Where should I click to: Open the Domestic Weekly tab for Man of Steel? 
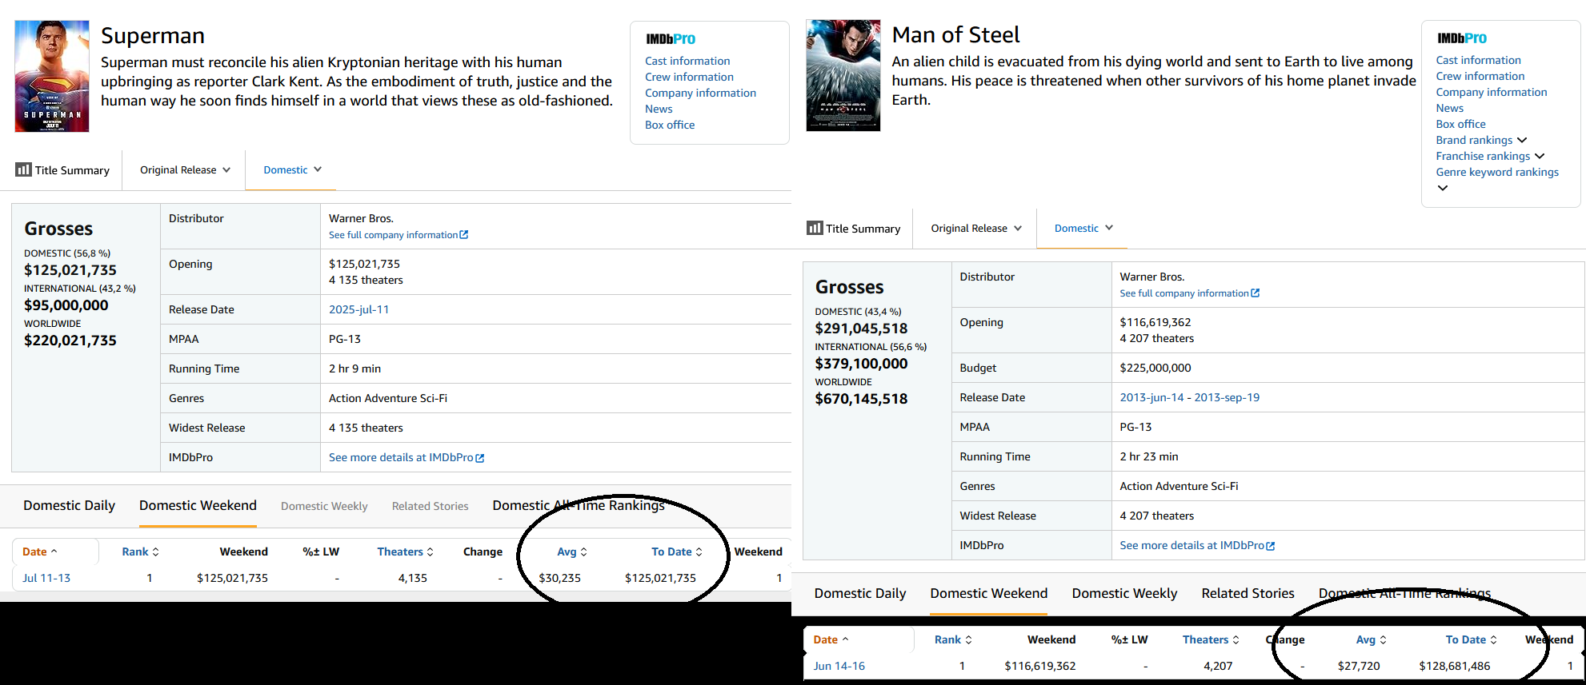(1124, 593)
